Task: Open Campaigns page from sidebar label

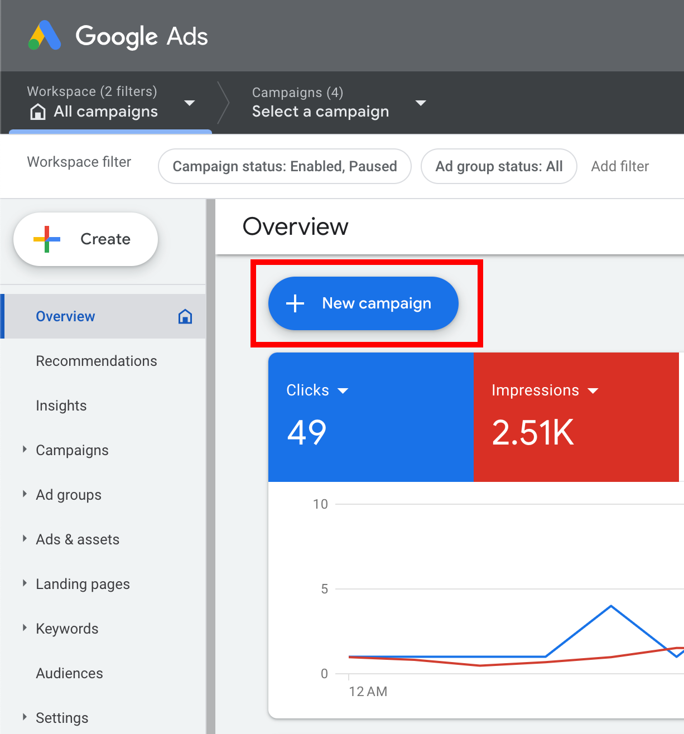Action: point(72,450)
